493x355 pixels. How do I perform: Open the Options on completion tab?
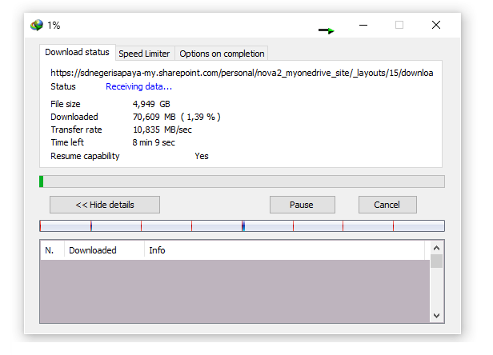[x=222, y=54]
